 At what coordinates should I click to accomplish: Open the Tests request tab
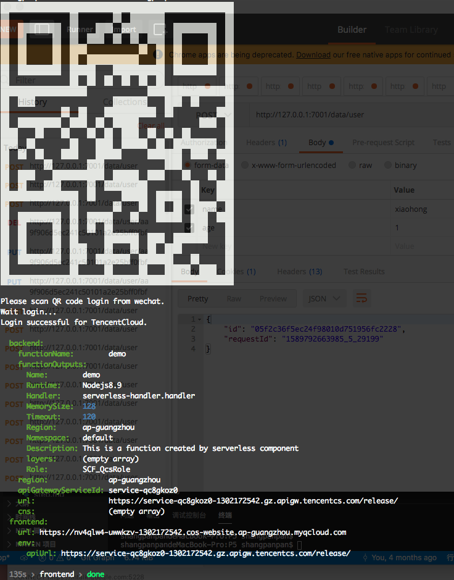point(442,143)
